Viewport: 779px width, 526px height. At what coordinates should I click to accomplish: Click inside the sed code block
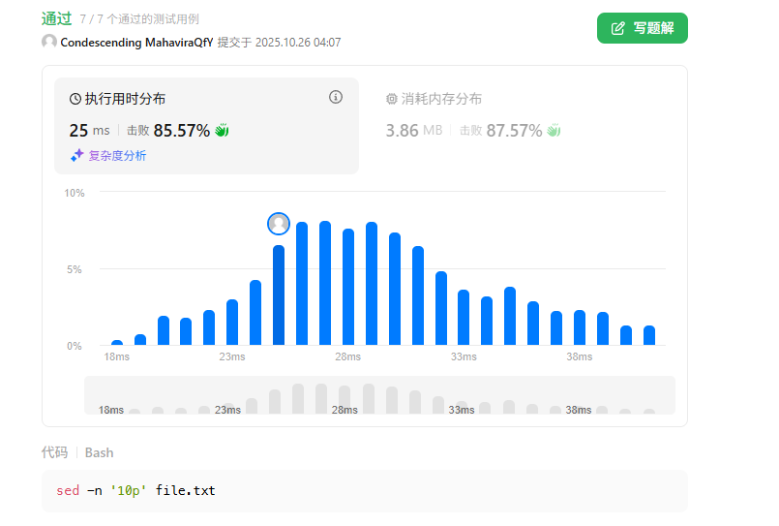[x=364, y=491]
